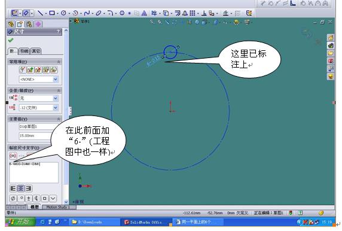Image resolution: width=342 pixels, height=231 pixels.
Task: Select the Spline sketch tool
Action: point(87,13)
